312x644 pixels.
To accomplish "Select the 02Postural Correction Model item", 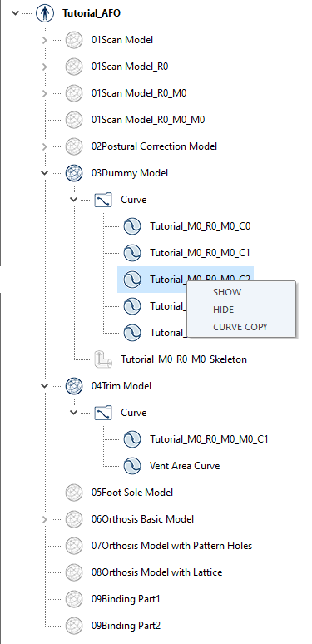I will (x=154, y=146).
